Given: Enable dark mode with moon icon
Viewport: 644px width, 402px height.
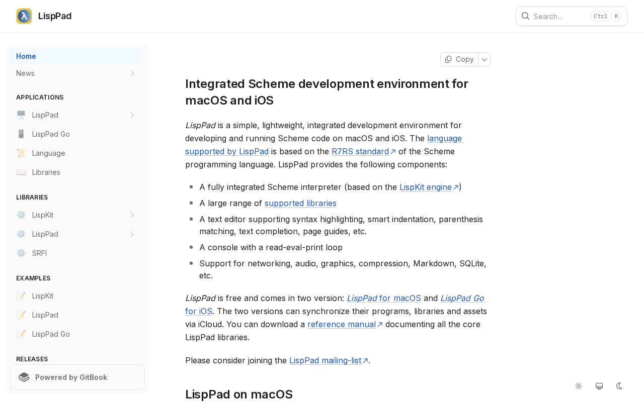Looking at the screenshot, I should (619, 386).
